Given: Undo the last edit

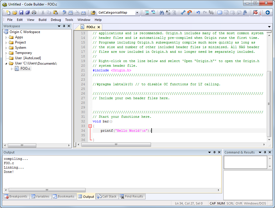Looking at the screenshot, I should pyautogui.click(x=198, y=12).
